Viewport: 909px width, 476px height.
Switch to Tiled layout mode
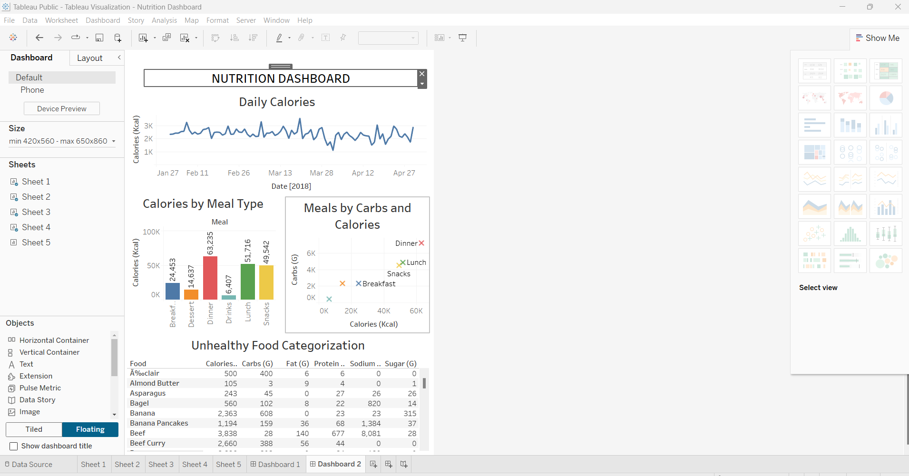(x=34, y=429)
